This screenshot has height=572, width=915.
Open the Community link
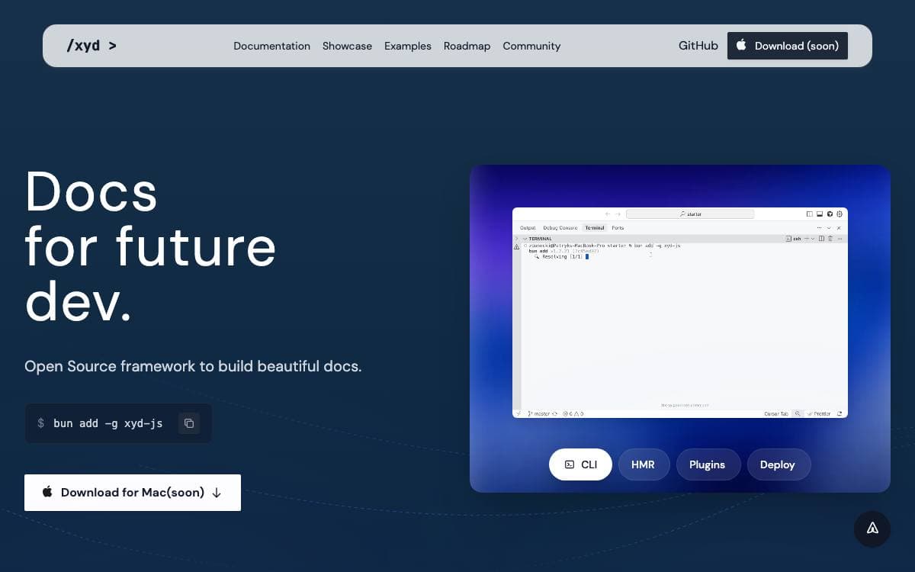(531, 46)
